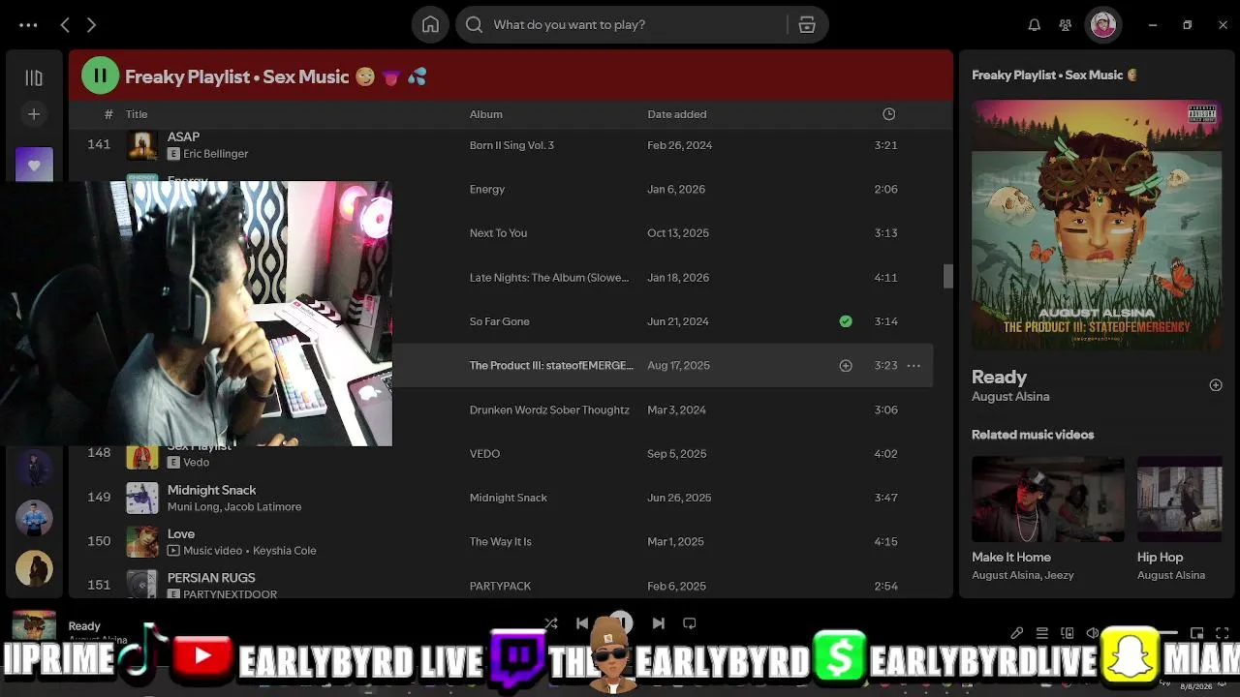This screenshot has width=1240, height=697.
Task: Open the Freaky Playlist title in Now Playing panel
Action: pos(1054,76)
